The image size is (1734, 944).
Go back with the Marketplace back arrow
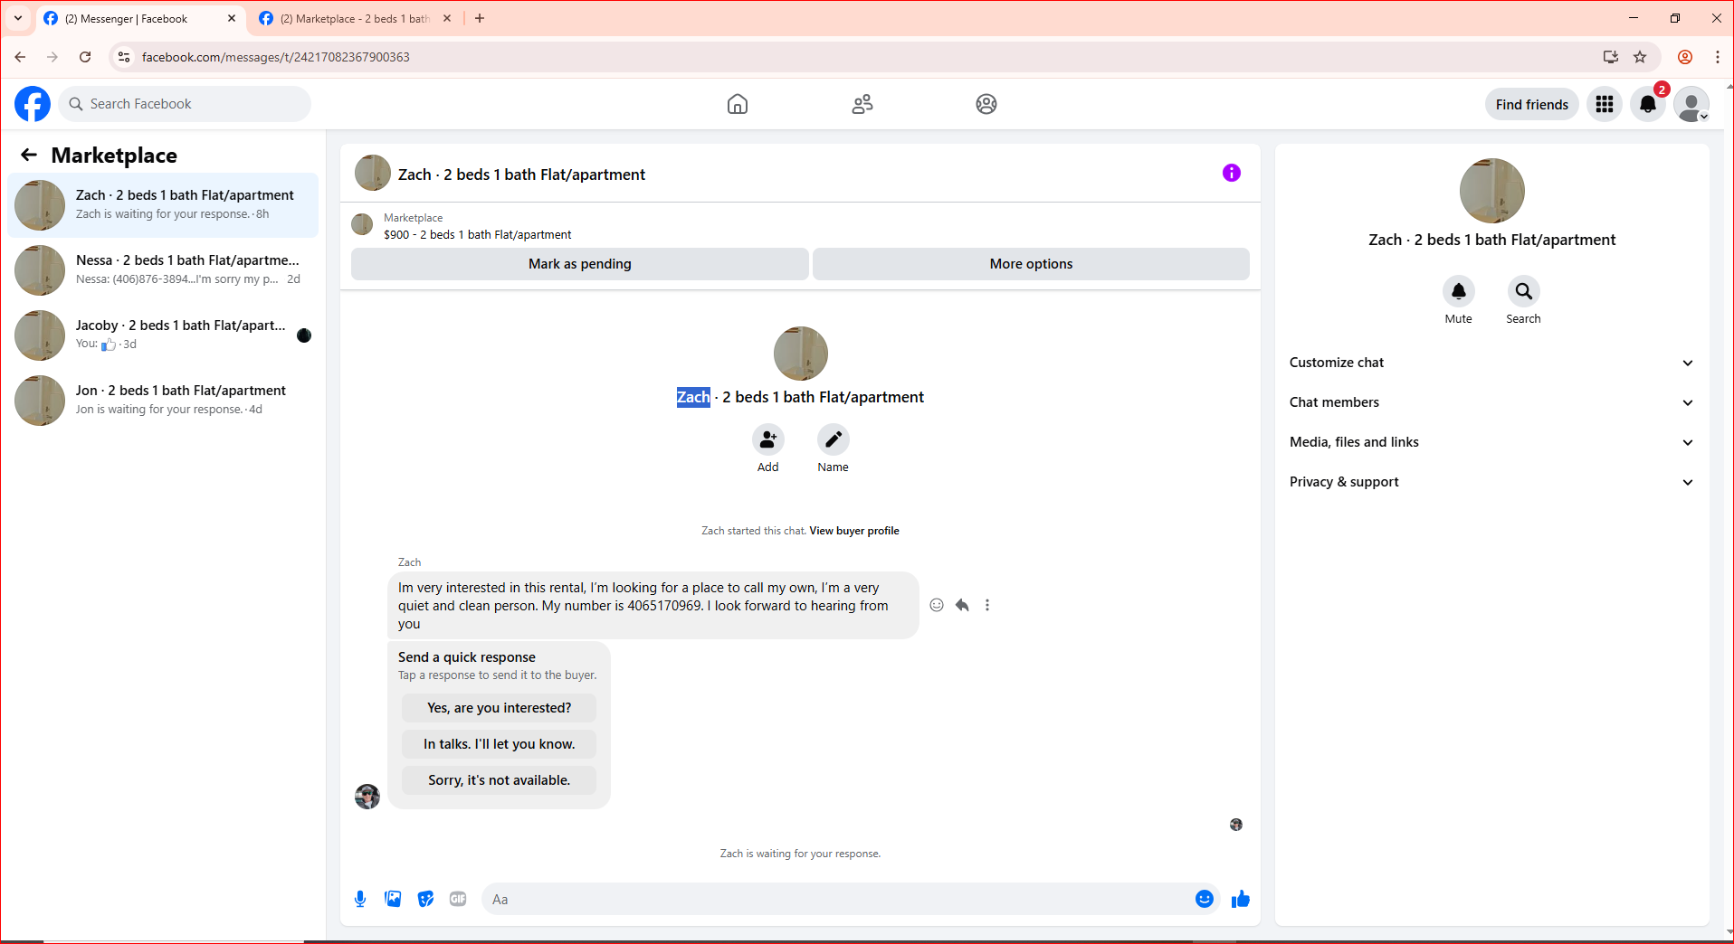tap(29, 155)
